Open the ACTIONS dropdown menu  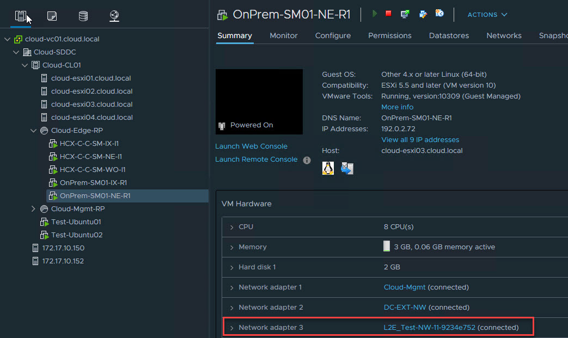click(487, 15)
